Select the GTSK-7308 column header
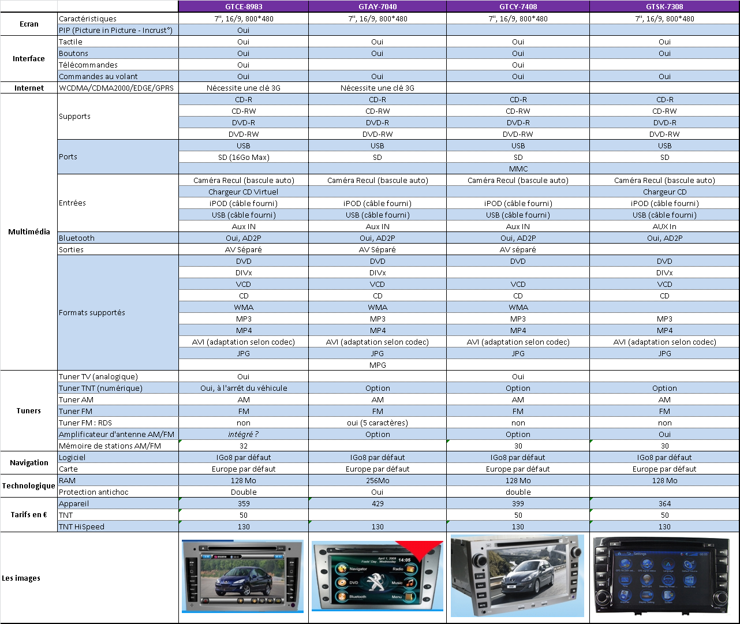This screenshot has width=740, height=624. coord(664,6)
